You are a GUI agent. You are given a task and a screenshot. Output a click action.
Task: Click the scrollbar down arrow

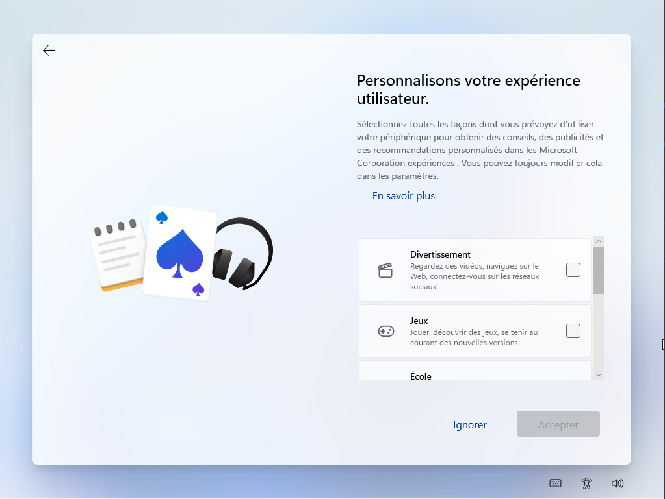[x=599, y=375]
